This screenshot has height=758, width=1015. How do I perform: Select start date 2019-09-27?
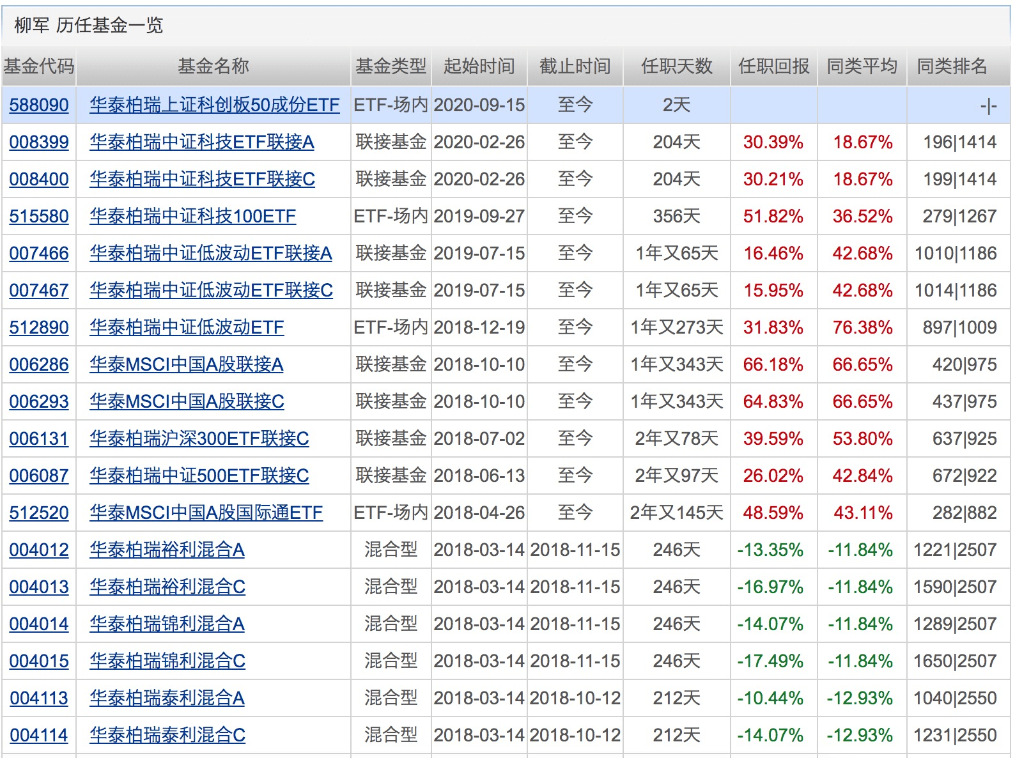[x=479, y=216]
